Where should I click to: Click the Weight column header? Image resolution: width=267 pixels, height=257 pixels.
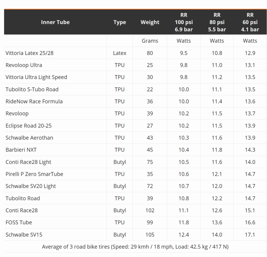[150, 22]
